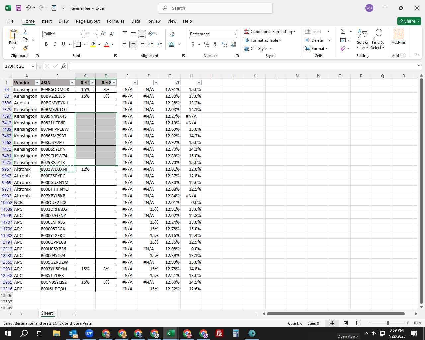Screen dimensions: 425x340
Task: Open Ref1 column filter dropdown
Action: coord(92,83)
